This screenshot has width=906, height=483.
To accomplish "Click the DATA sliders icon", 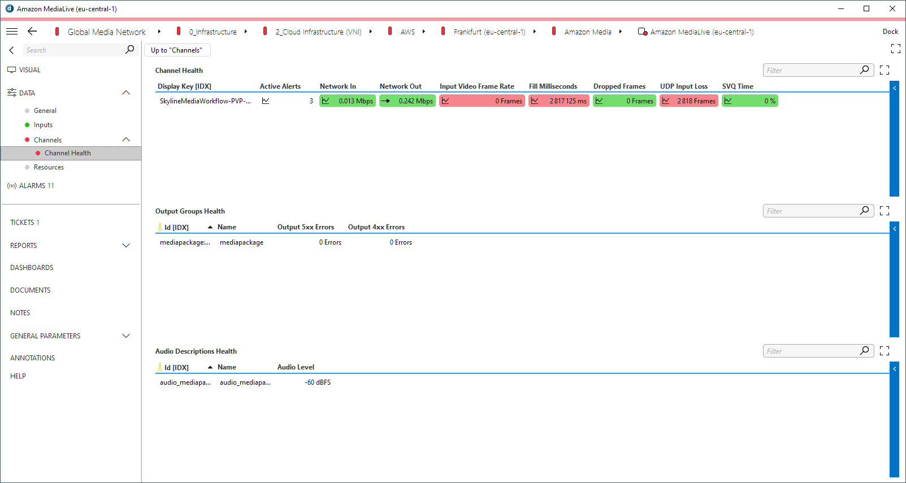I will click(11, 93).
